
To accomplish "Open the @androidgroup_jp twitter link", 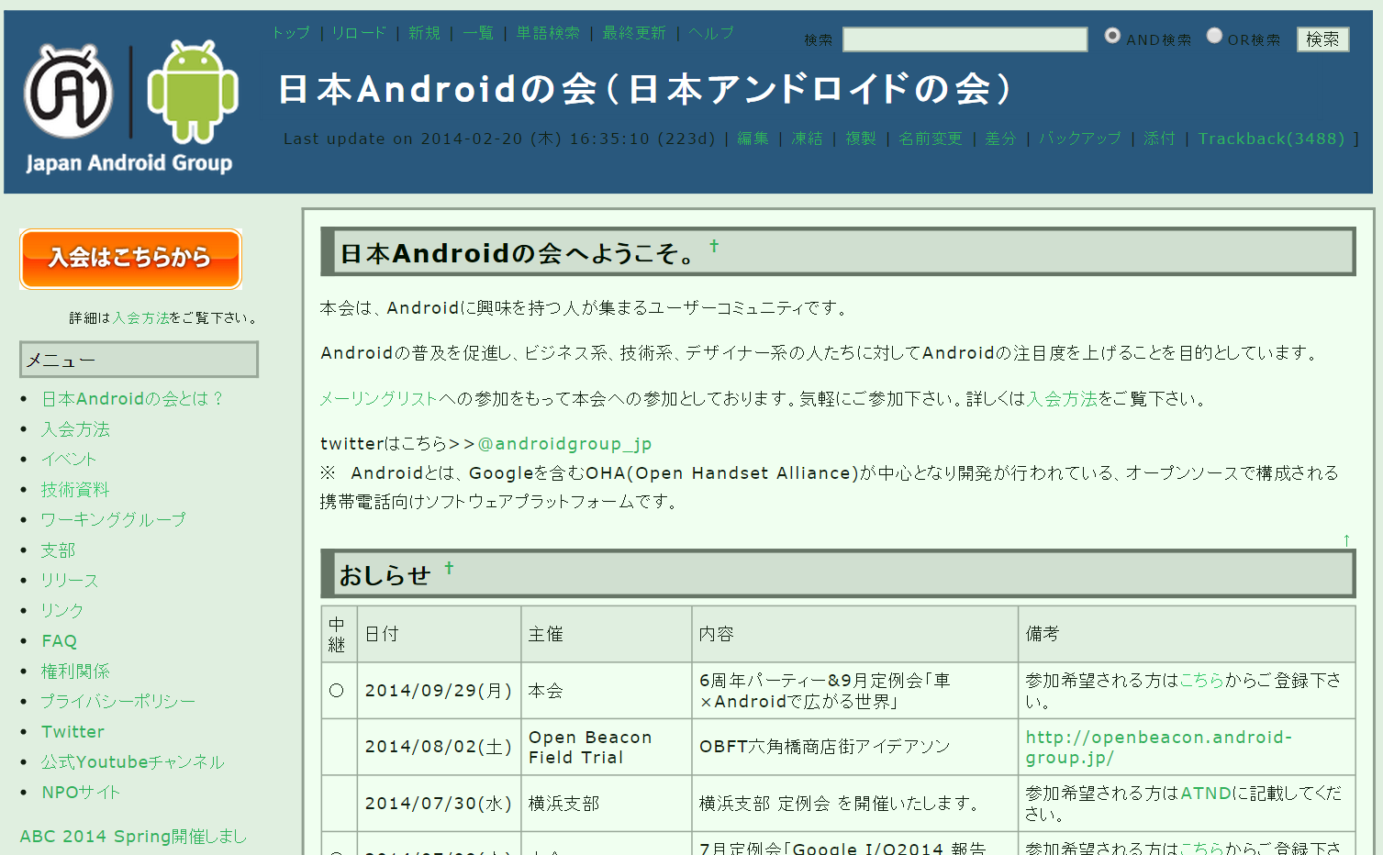I will point(564,444).
